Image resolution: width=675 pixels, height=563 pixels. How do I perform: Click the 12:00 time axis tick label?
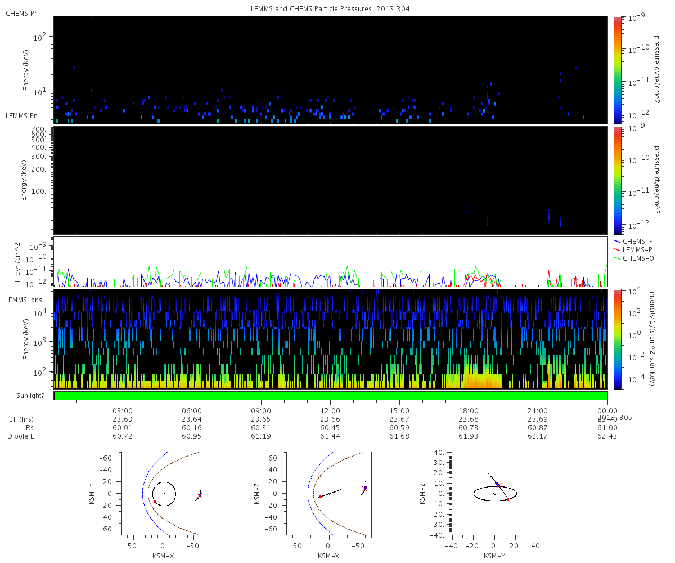pos(330,410)
